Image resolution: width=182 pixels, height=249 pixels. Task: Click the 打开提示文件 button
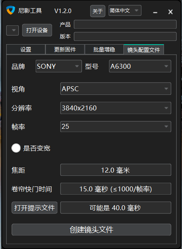34,208
